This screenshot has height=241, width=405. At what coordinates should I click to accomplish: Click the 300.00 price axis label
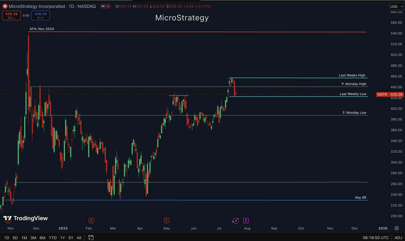tap(396, 162)
